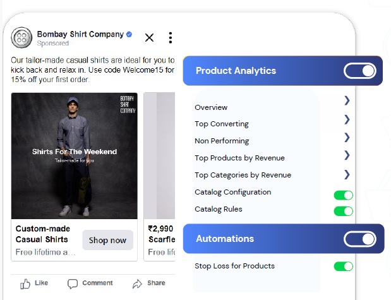Toggle the Automations switch
Viewport: 391px width, 300px height.
pos(360,239)
